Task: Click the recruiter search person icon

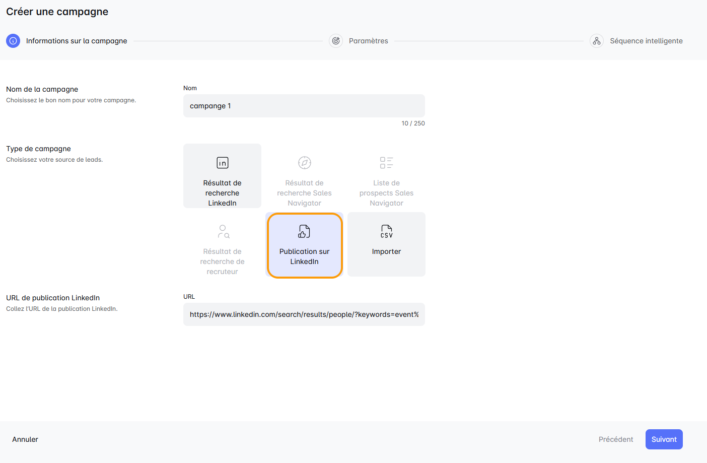Action: tap(223, 231)
